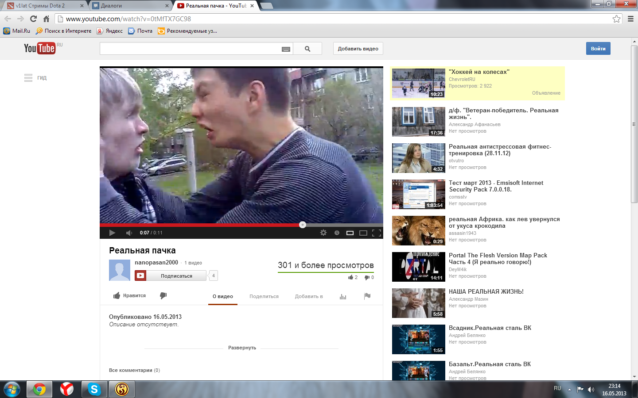Open video settings gear icon

pyautogui.click(x=323, y=233)
